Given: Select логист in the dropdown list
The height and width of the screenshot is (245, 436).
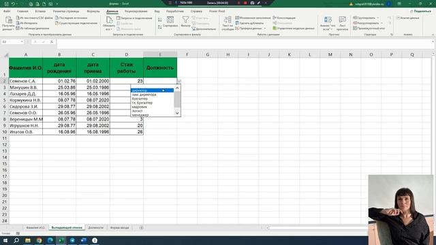Looking at the screenshot, I should pyautogui.click(x=152, y=111).
